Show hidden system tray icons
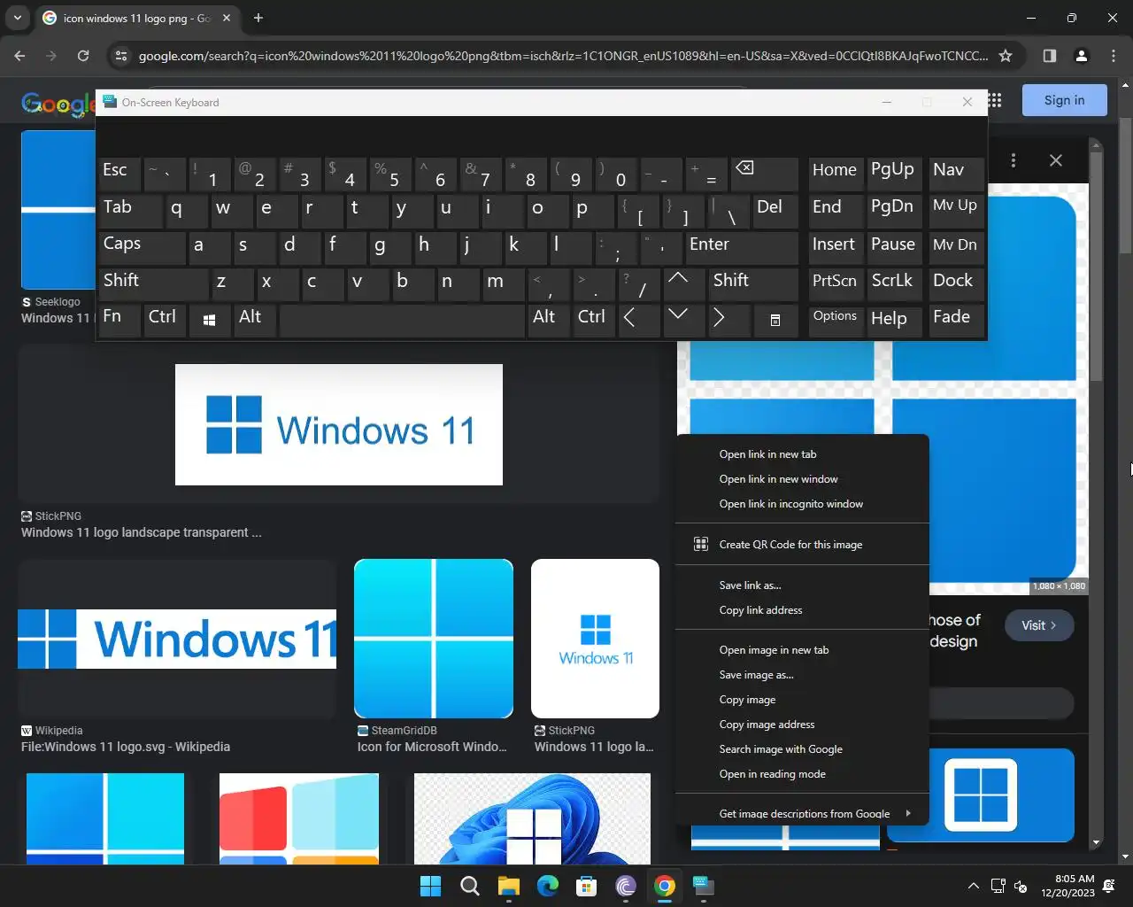This screenshot has height=907, width=1133. tap(974, 886)
